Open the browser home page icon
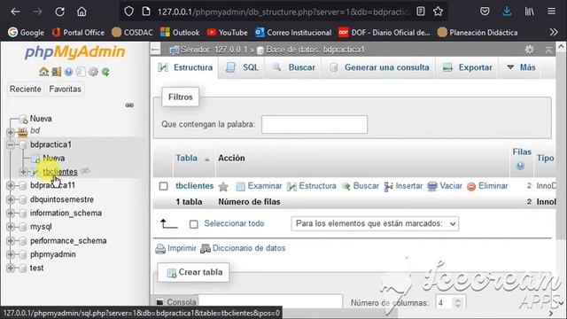 82,12
